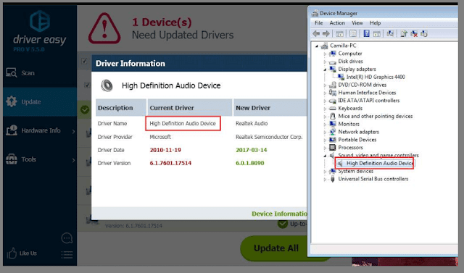Open Hardware Info in Driver Easy sidebar

point(40,130)
